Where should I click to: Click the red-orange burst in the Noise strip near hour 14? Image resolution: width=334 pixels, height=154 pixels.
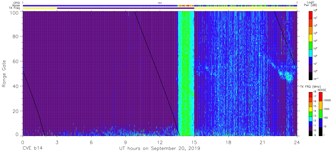point(185,5)
